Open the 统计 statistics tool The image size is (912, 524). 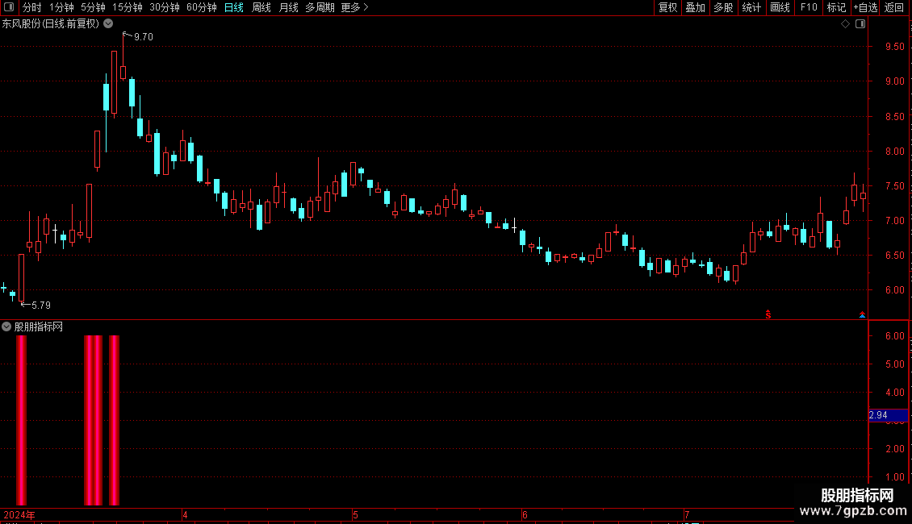coord(751,7)
